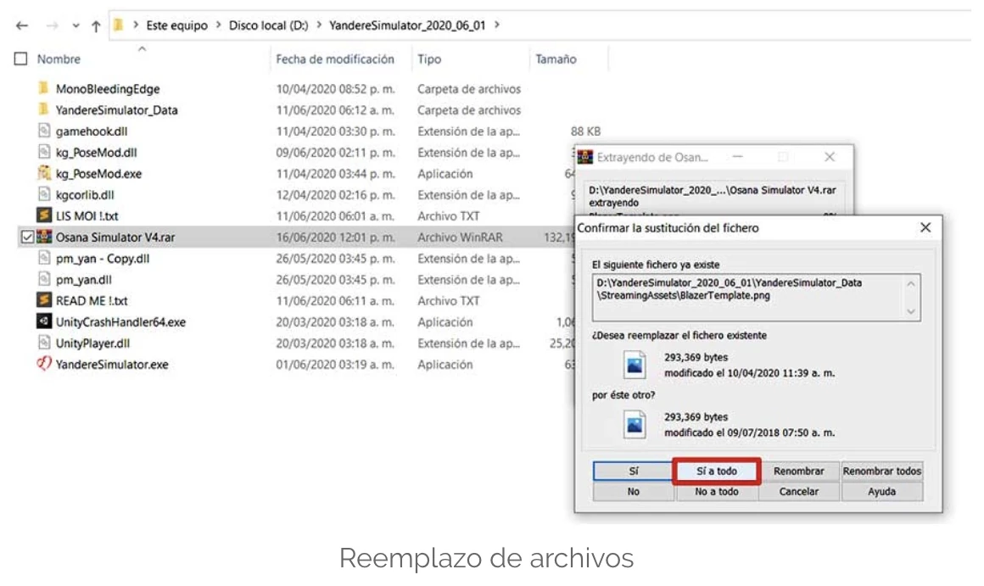Select file name 'YandereSimulator_Data'

click(117, 110)
